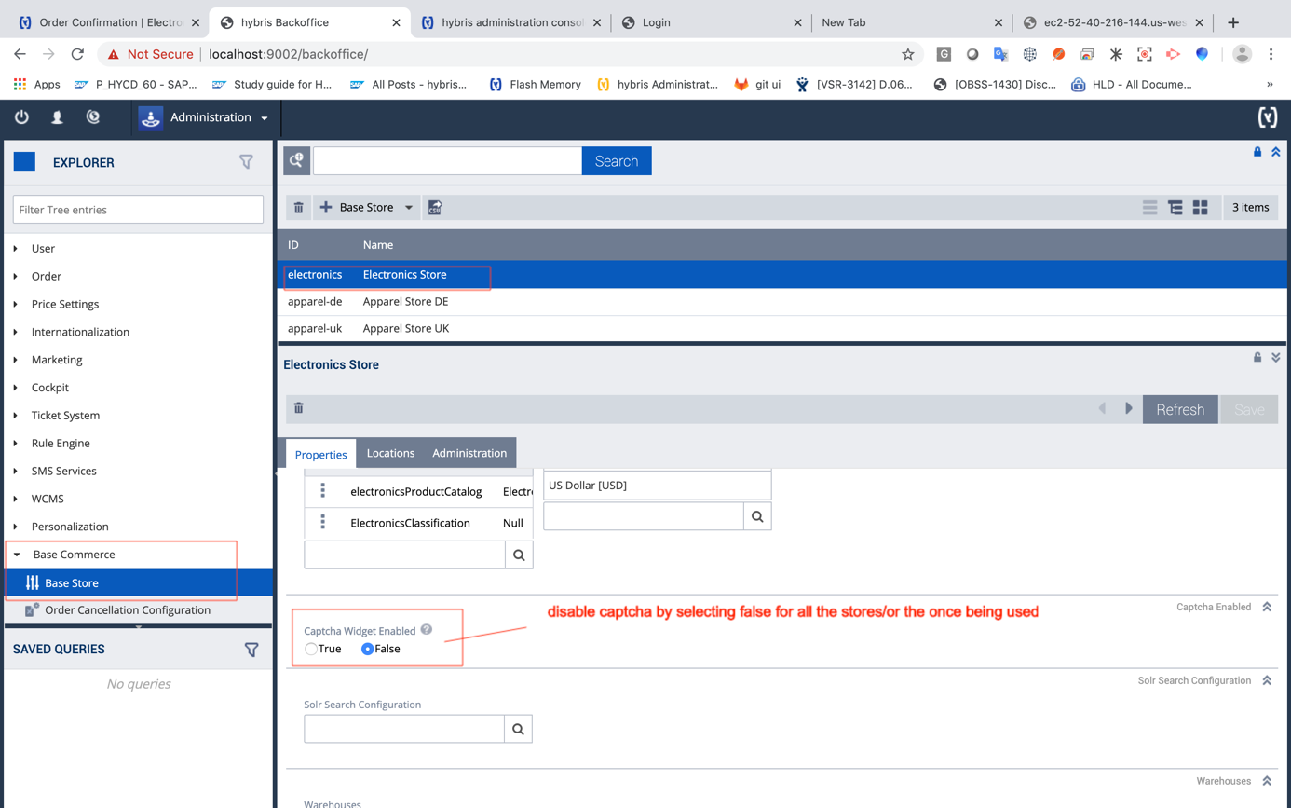Switch to the Locations tab
This screenshot has width=1291, height=808.
pos(390,454)
